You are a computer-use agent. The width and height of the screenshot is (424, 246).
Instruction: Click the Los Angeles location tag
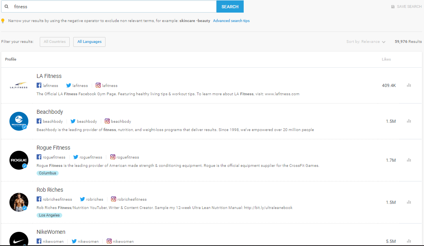(x=49, y=215)
